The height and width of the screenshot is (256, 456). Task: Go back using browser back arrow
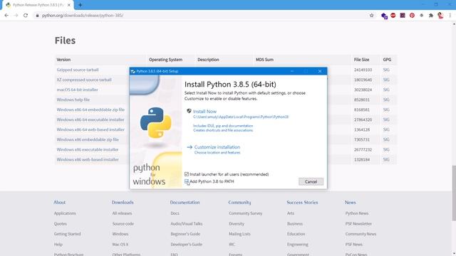6,16
